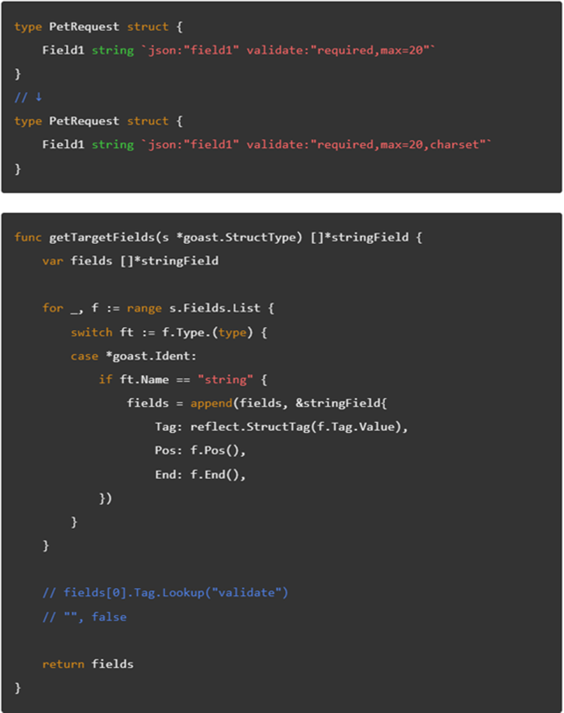Click the down arrow in the comment

[x=39, y=97]
